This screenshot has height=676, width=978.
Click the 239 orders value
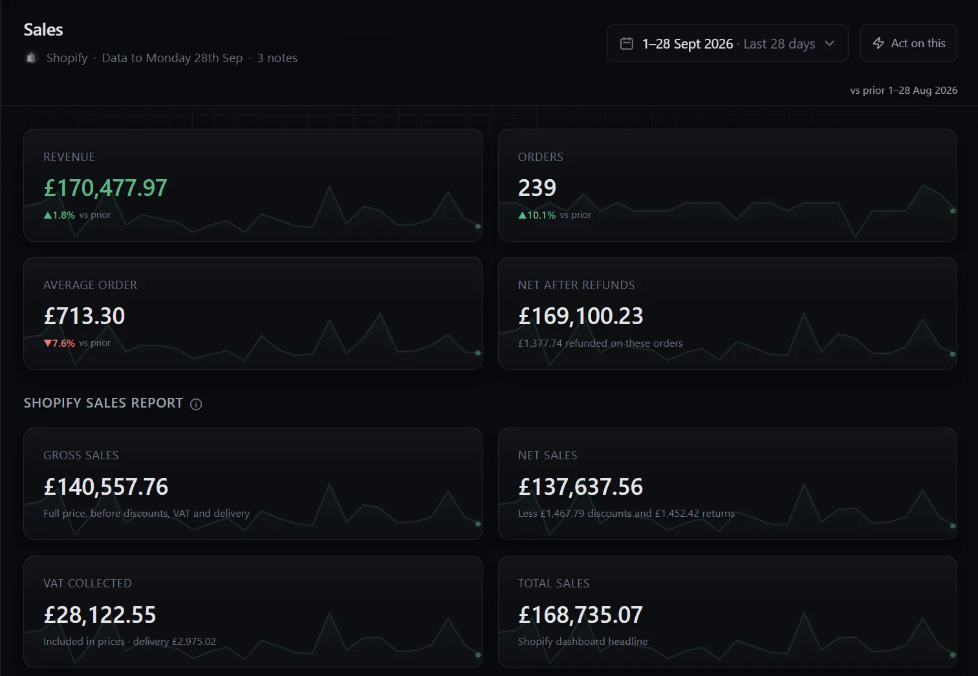point(537,188)
